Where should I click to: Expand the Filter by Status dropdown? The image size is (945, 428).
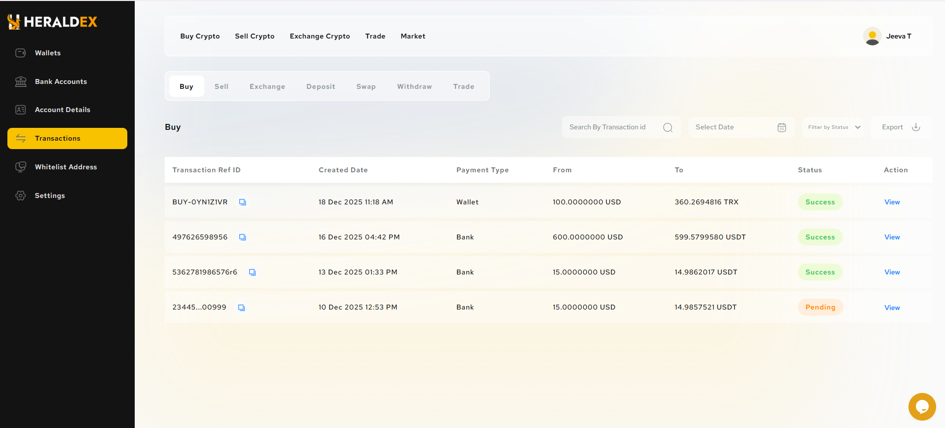click(833, 127)
